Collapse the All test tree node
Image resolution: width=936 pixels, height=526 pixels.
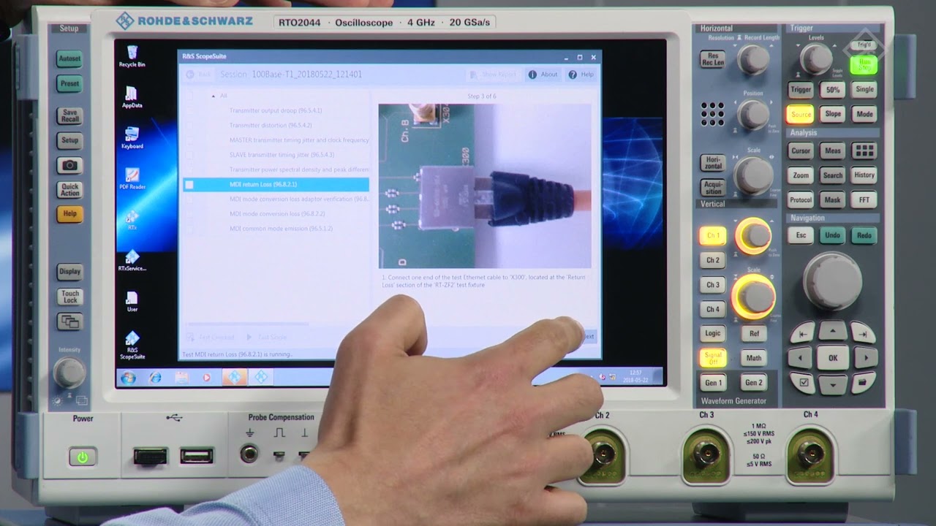pyautogui.click(x=214, y=96)
